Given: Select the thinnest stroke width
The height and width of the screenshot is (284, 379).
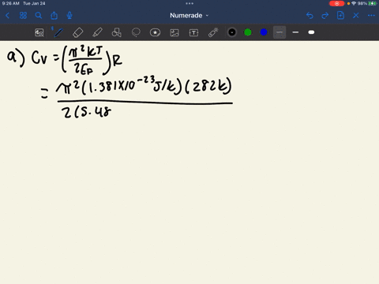Looking at the screenshot, I should click(280, 32).
